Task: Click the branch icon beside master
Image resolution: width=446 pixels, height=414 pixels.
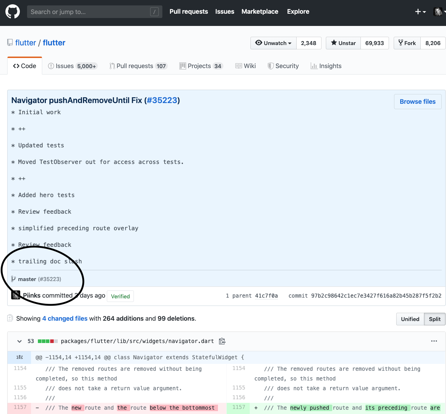Action: click(13, 279)
